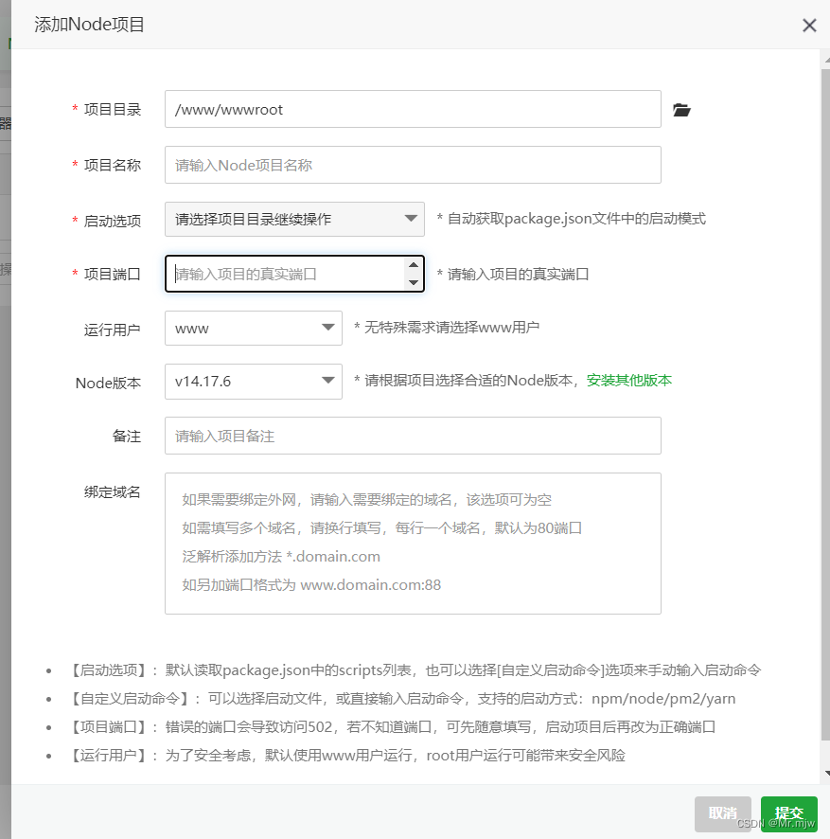Click the 提交 submit button

pyautogui.click(x=788, y=813)
